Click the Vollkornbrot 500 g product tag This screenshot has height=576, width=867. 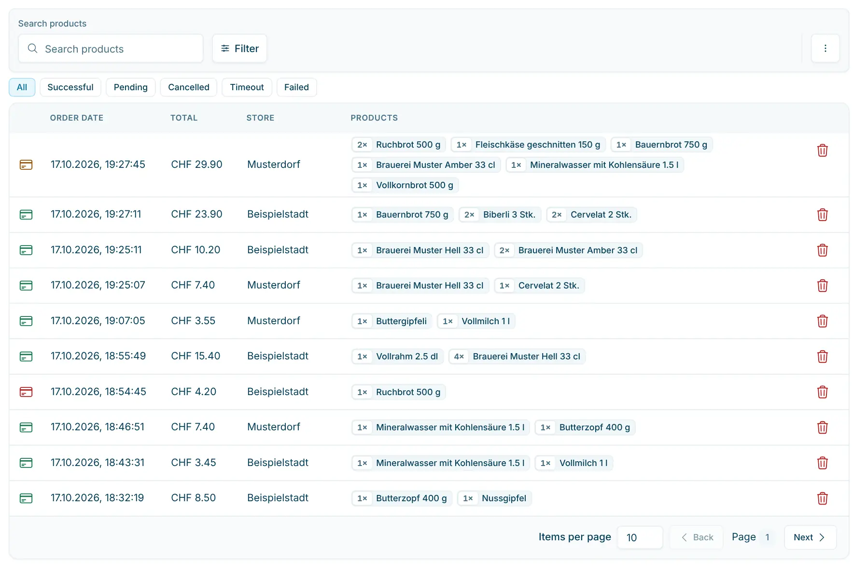(405, 185)
